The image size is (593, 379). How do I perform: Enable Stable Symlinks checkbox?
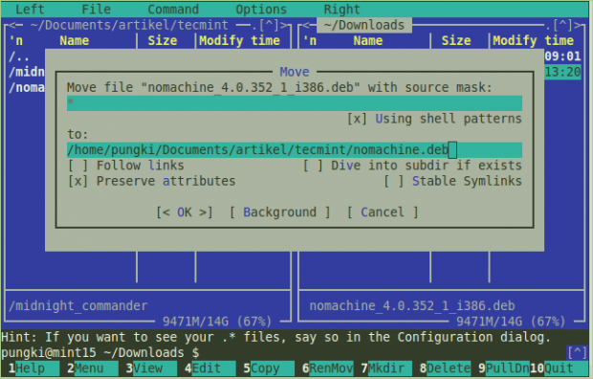pyautogui.click(x=452, y=181)
